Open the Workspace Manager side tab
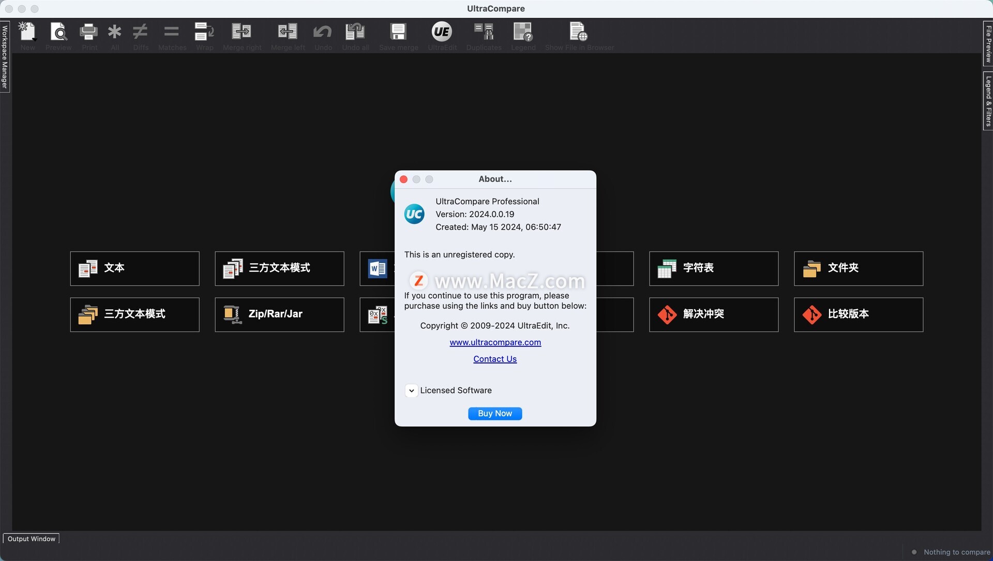Screen dimensions: 993x561 (x=5, y=57)
